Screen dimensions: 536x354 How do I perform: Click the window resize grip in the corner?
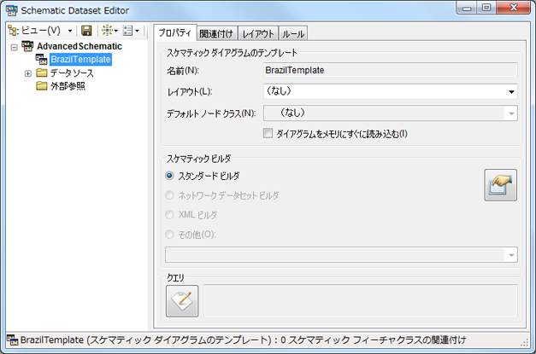click(x=524, y=344)
